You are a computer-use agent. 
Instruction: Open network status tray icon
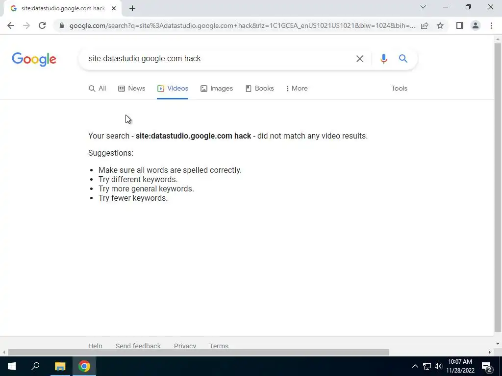point(427,366)
